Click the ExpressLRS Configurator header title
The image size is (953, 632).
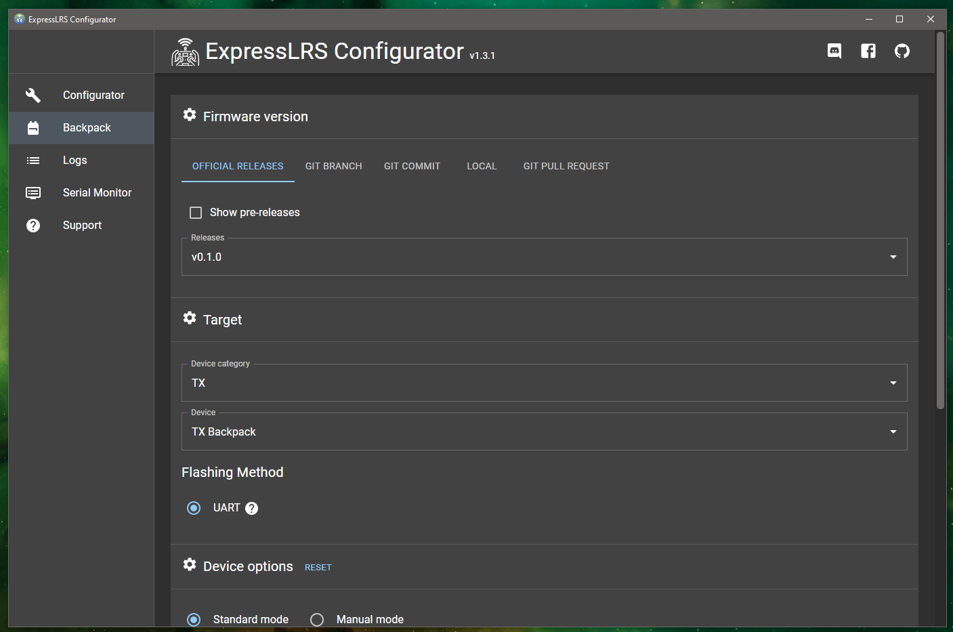335,51
